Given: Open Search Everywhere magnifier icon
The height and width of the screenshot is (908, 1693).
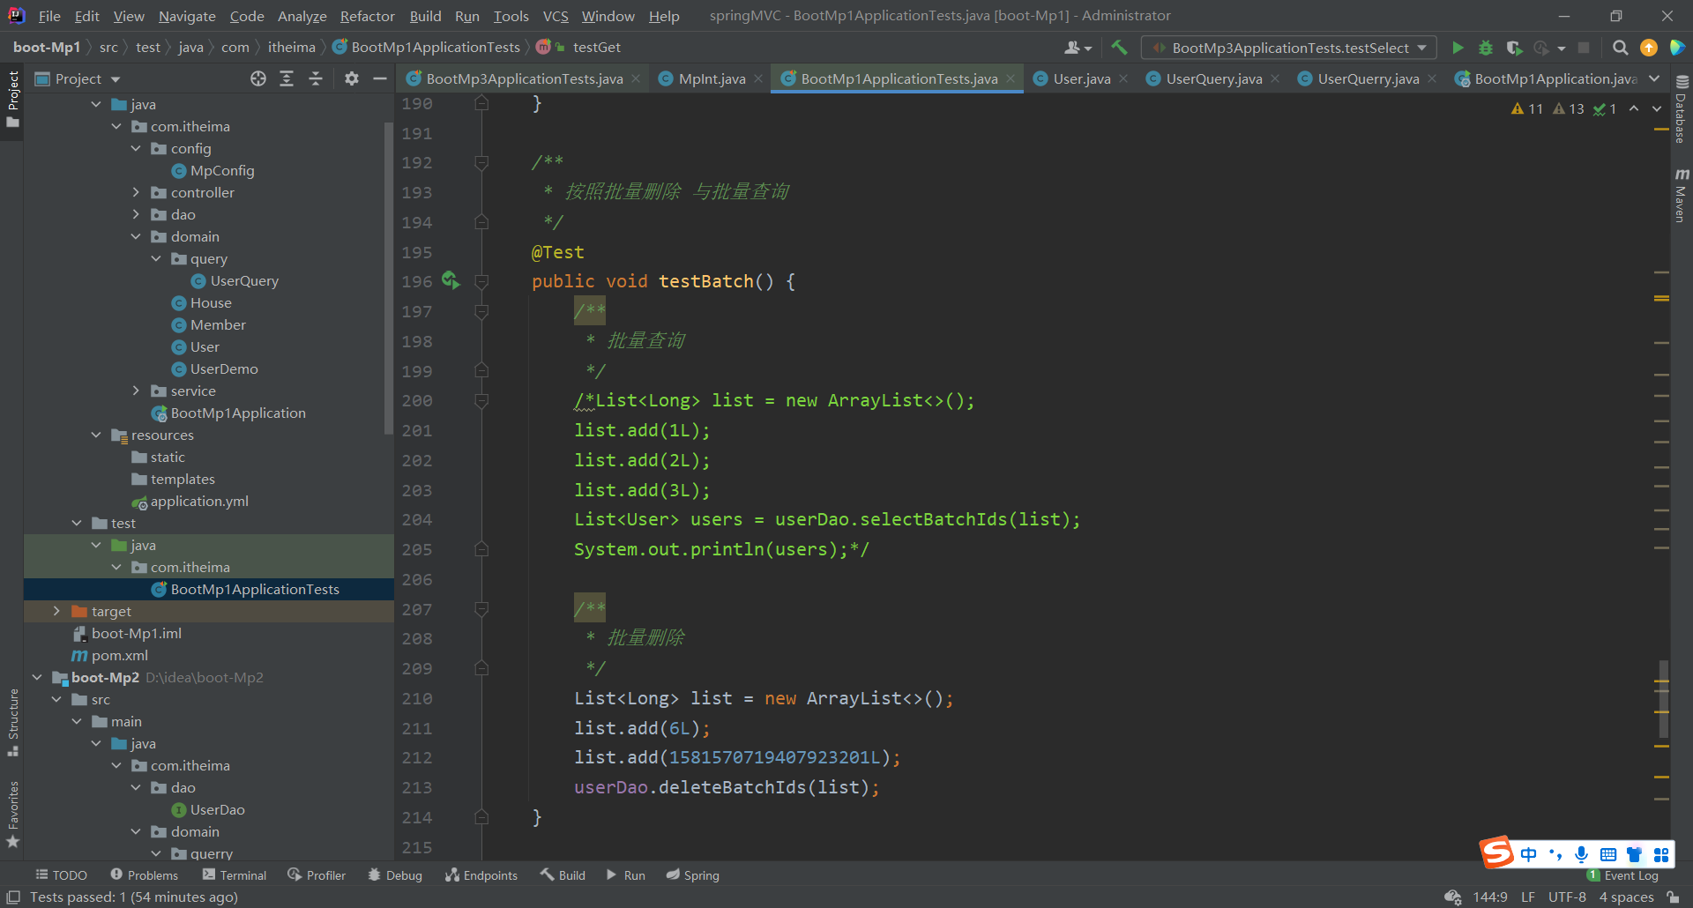Looking at the screenshot, I should (x=1621, y=48).
